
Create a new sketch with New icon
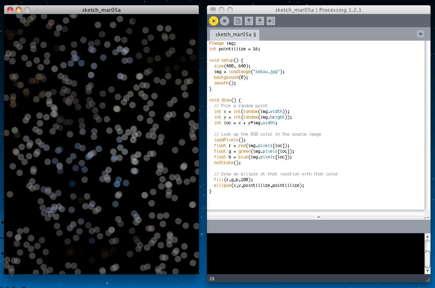tap(238, 21)
